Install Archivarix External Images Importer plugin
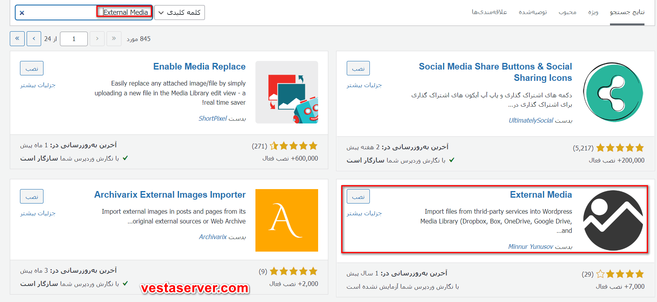This screenshot has height=302, width=657. pyautogui.click(x=32, y=197)
